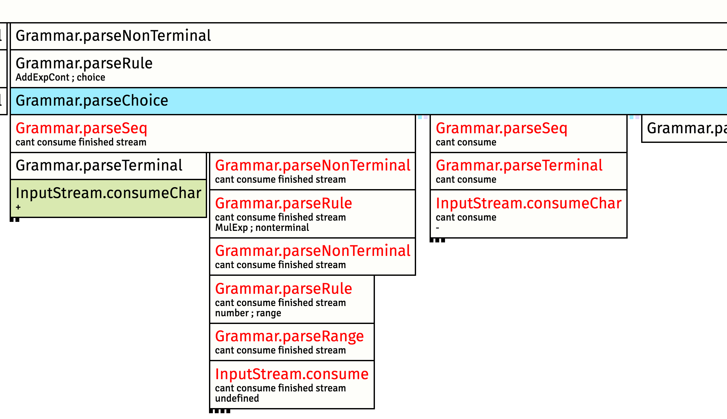Select red InputStream.consumeChar 'cant consume -' frame

[528, 214]
